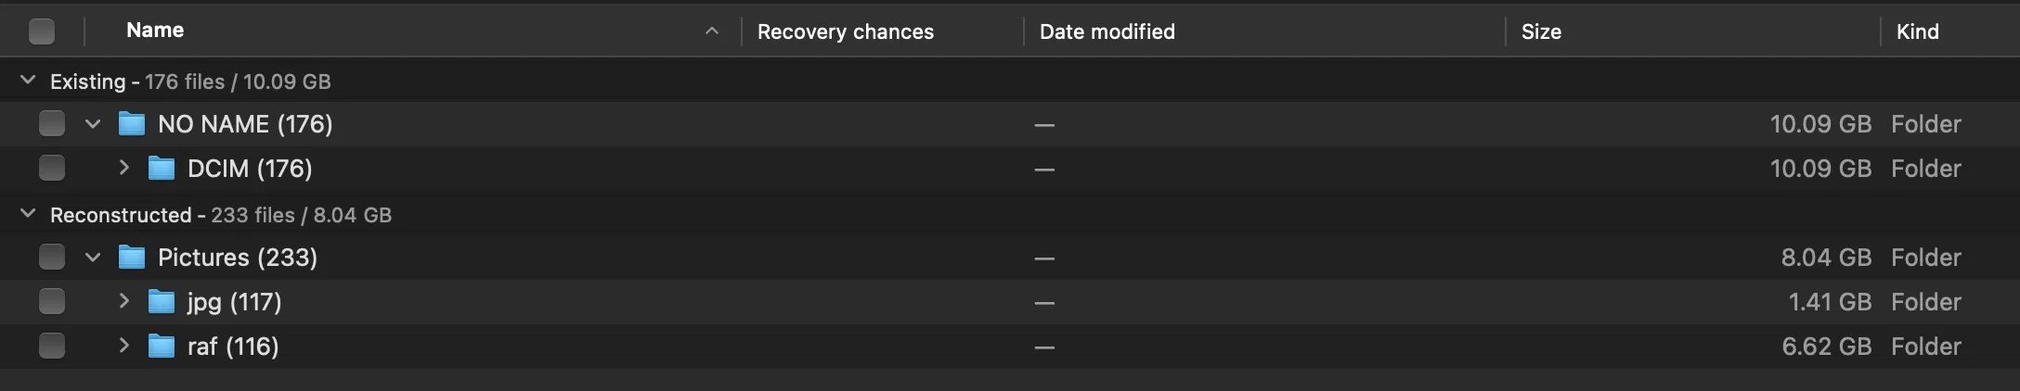Expand the jpg folder
The height and width of the screenshot is (391, 2020).
(x=123, y=301)
